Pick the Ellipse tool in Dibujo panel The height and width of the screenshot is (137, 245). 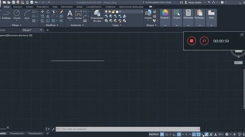click(34, 16)
